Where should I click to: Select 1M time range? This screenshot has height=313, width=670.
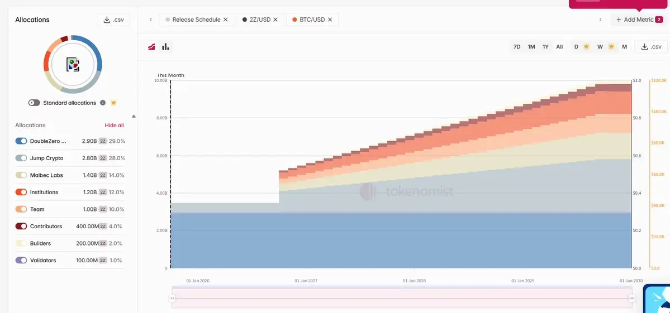[531, 47]
